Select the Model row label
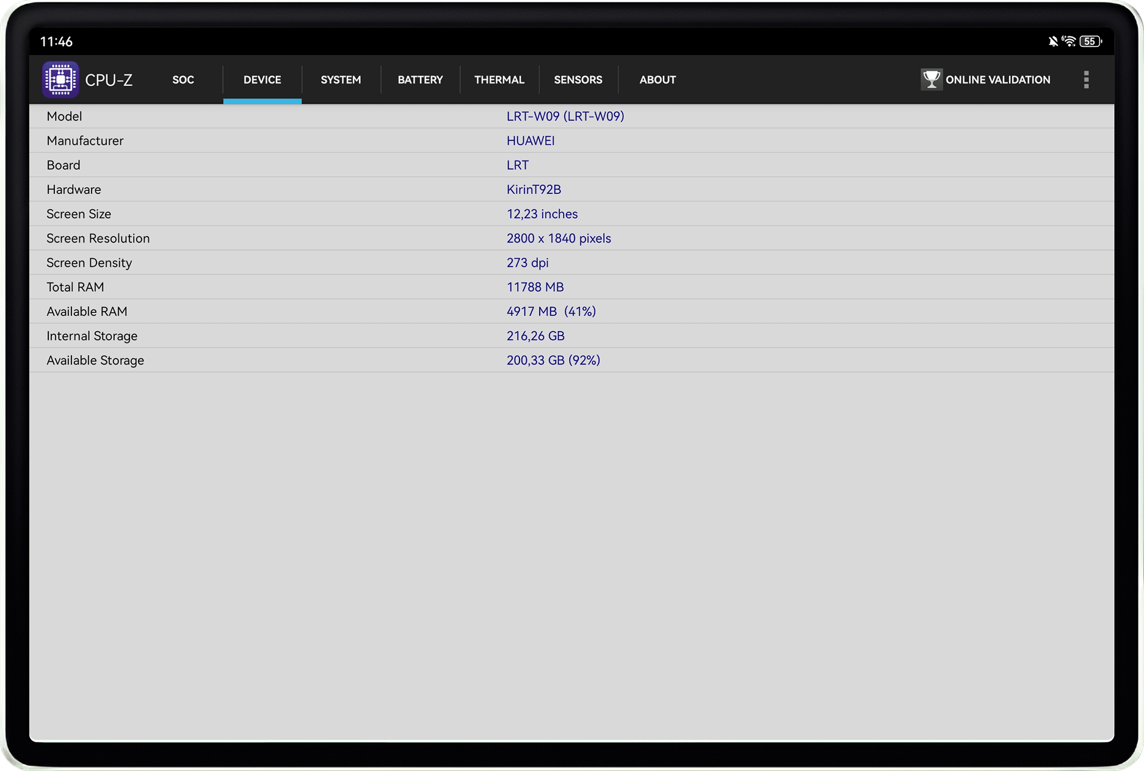The height and width of the screenshot is (771, 1144). click(64, 117)
